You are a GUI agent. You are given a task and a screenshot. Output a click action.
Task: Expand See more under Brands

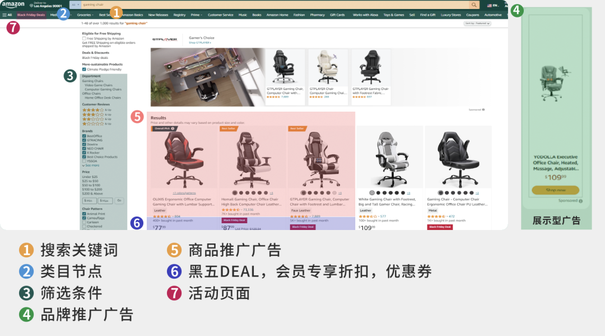[92, 165]
